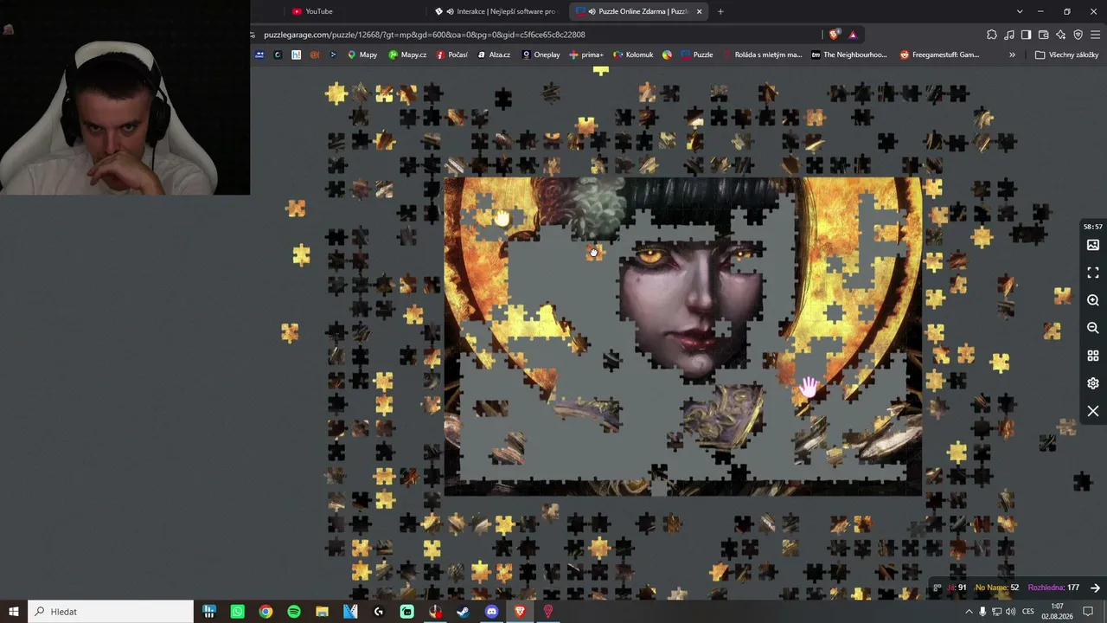Open the Mapy.cz bookmark
Viewport: 1107px width, 623px height.
coord(407,55)
